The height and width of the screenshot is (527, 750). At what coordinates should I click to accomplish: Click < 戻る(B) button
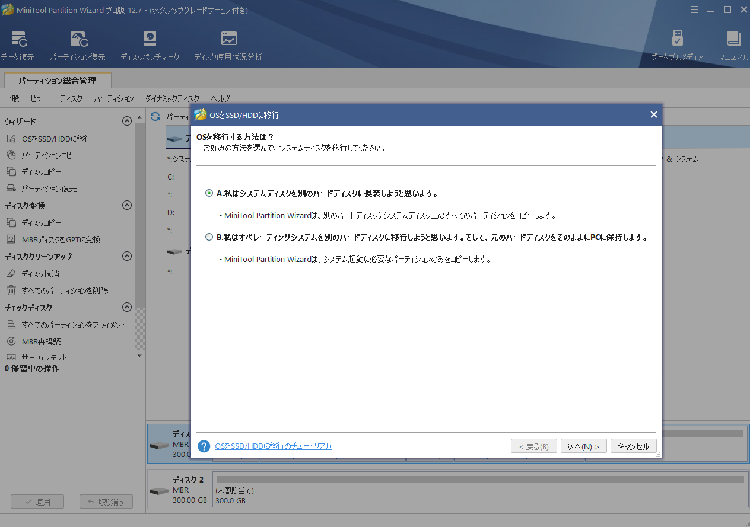(533, 446)
